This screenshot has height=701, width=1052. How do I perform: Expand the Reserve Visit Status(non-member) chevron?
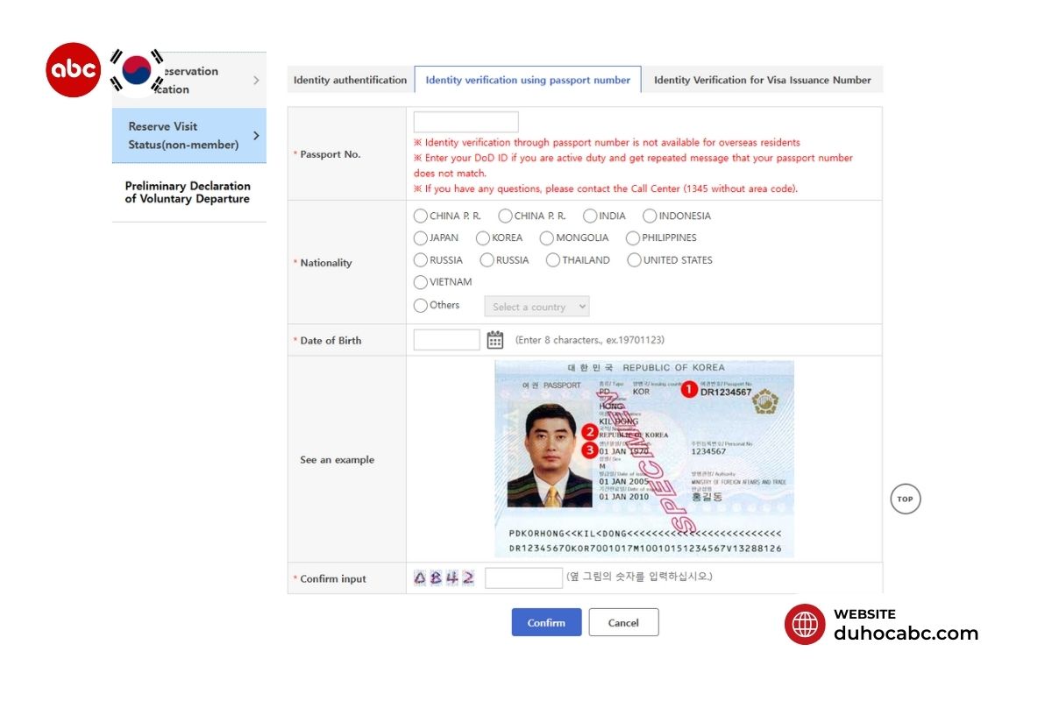tap(256, 136)
